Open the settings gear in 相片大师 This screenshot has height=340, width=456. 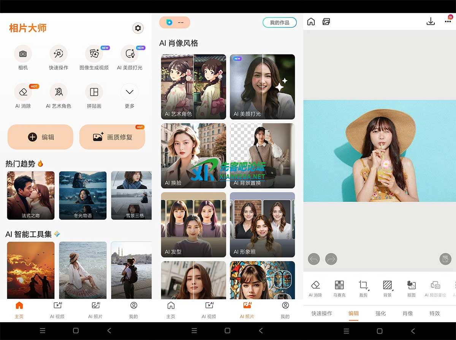138,28
